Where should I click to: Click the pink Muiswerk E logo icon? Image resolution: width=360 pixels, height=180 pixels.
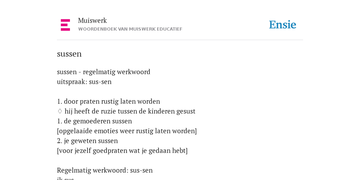click(65, 25)
